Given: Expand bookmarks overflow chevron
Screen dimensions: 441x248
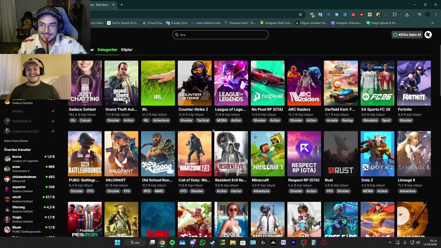Looking at the screenshot, I should click(x=433, y=23).
